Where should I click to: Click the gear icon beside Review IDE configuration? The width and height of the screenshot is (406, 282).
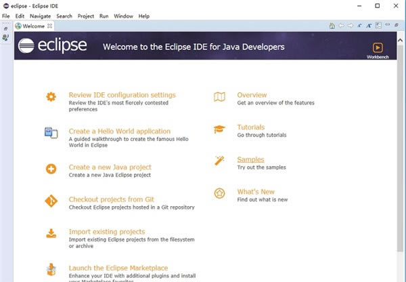(x=51, y=97)
